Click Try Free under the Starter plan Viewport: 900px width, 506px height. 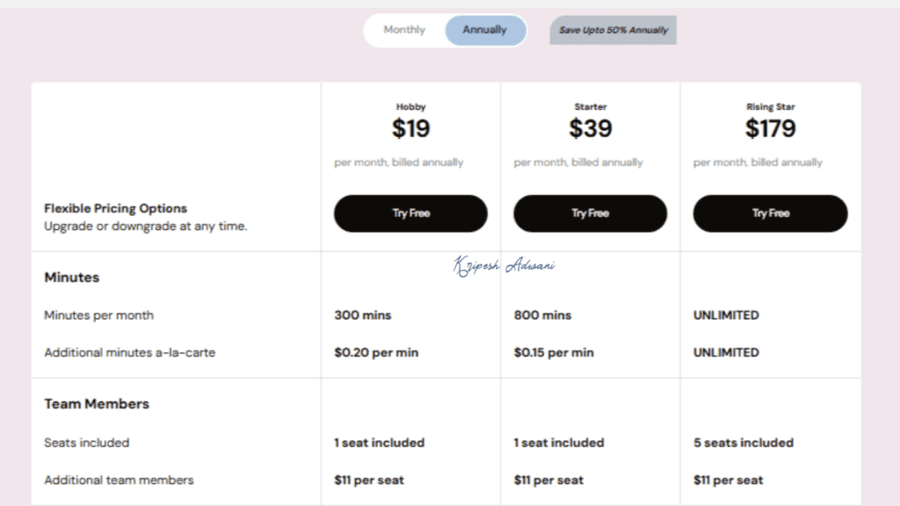click(590, 213)
